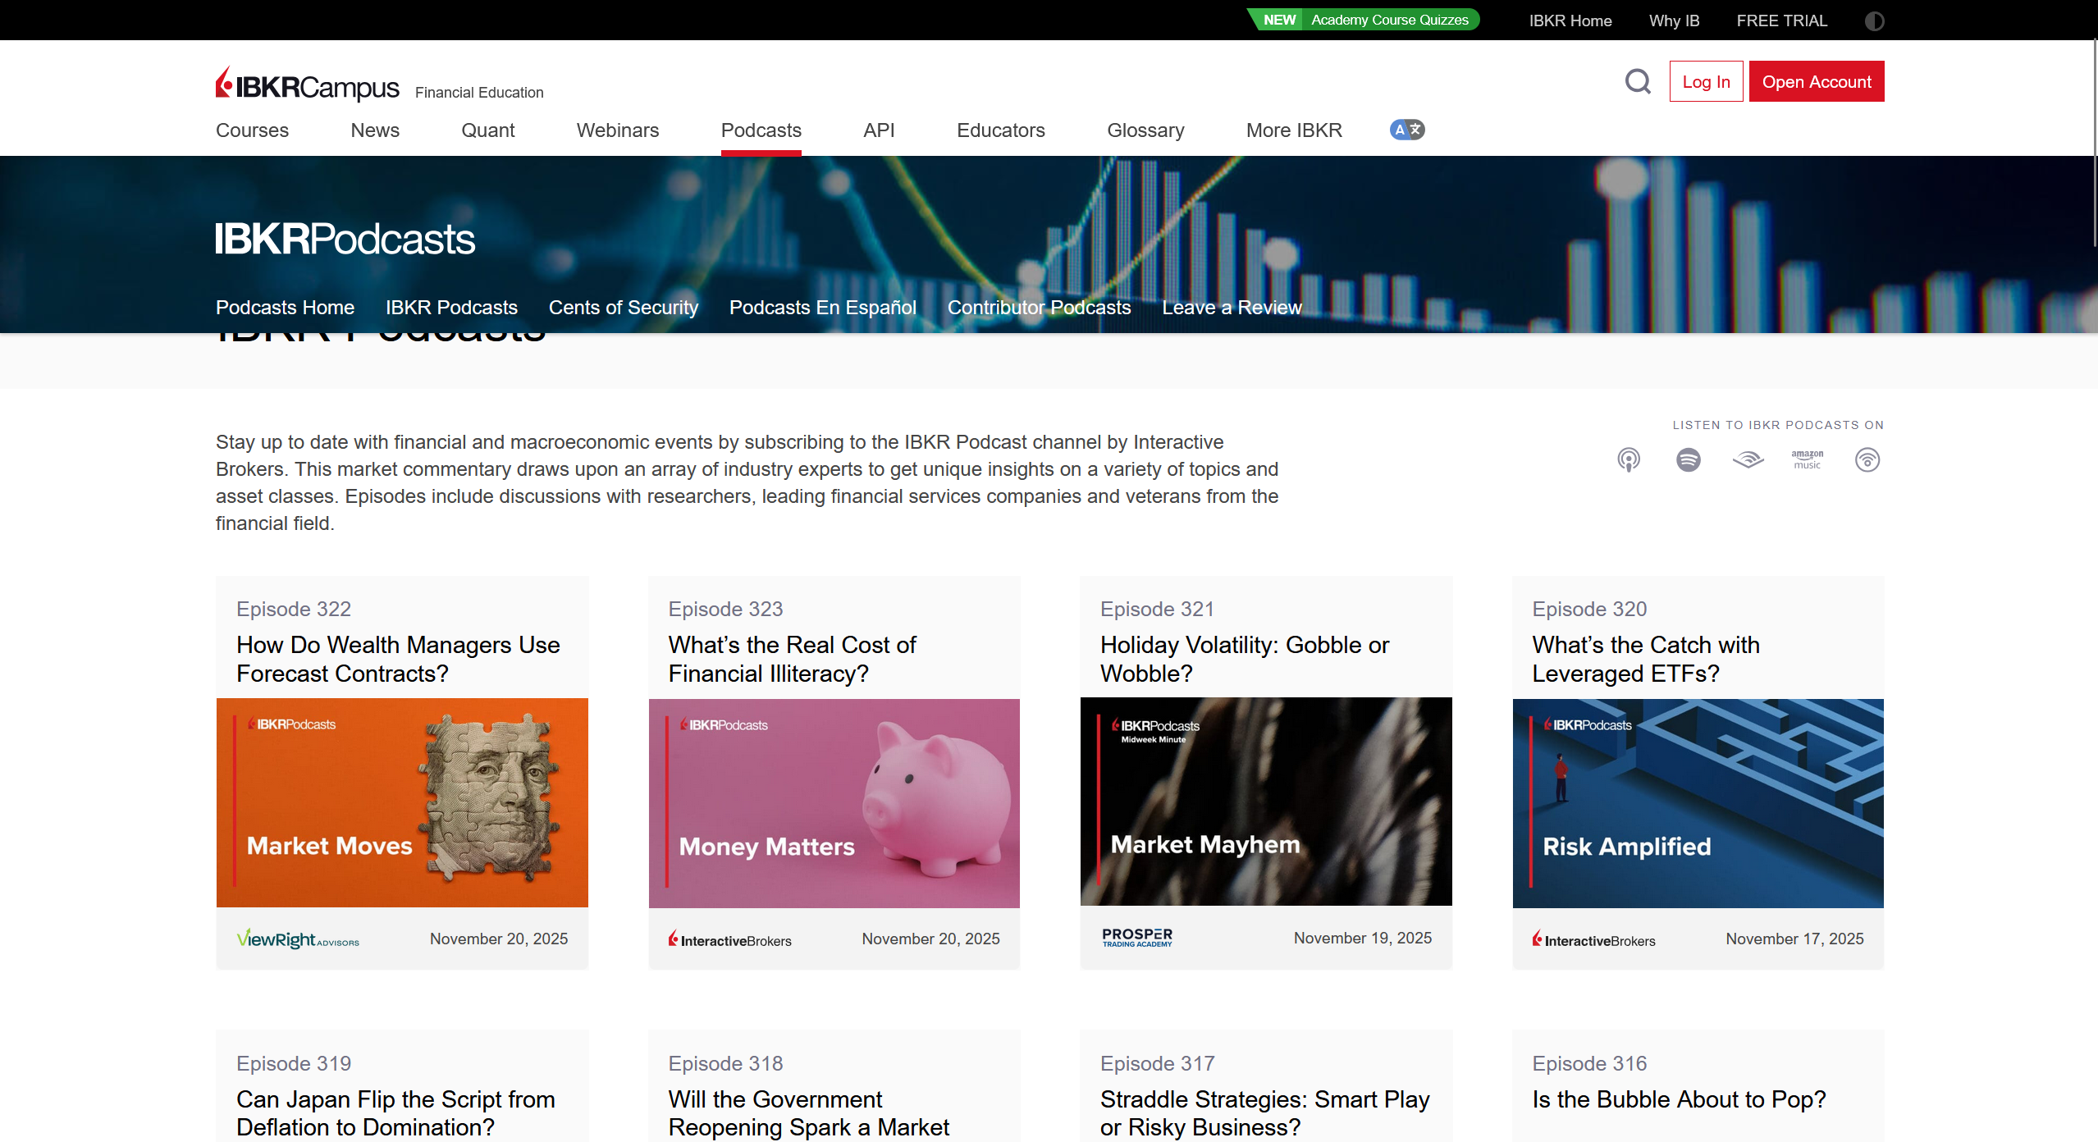Open Holiday Volatility: Gobble or Wobble title
This screenshot has width=2098, height=1142.
1244,659
